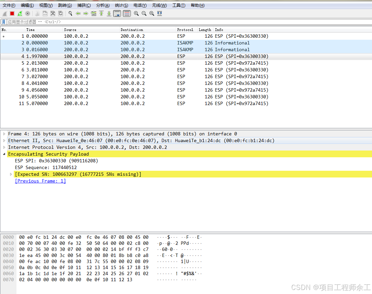Open the 电话(Y) menu

[140, 5]
